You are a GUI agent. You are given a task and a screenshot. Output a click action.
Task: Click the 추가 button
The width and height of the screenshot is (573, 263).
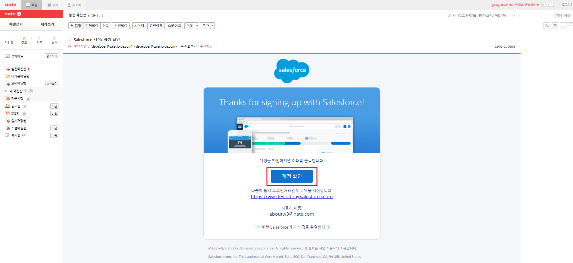[205, 26]
